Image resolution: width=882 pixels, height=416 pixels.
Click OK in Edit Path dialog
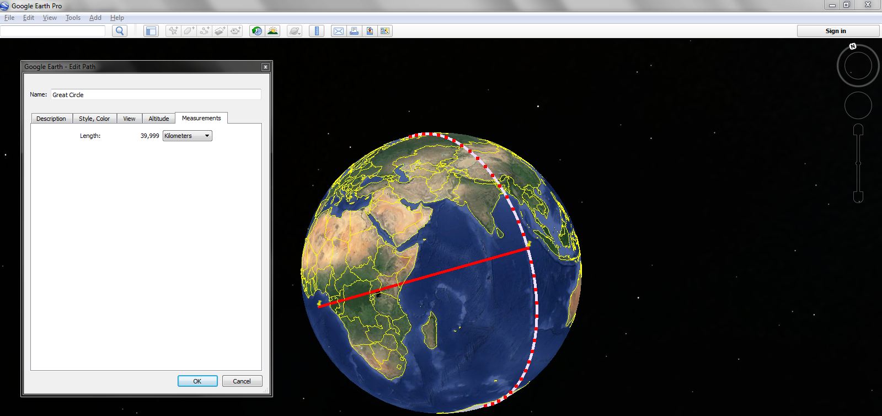pos(197,381)
